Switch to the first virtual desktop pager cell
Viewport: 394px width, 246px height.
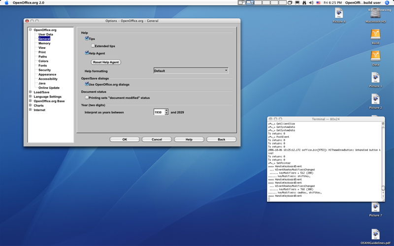(x=241, y=3)
